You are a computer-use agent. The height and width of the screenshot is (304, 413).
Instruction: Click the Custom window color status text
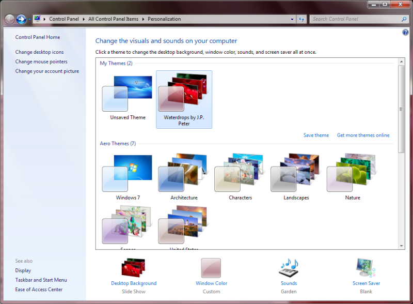point(211,292)
